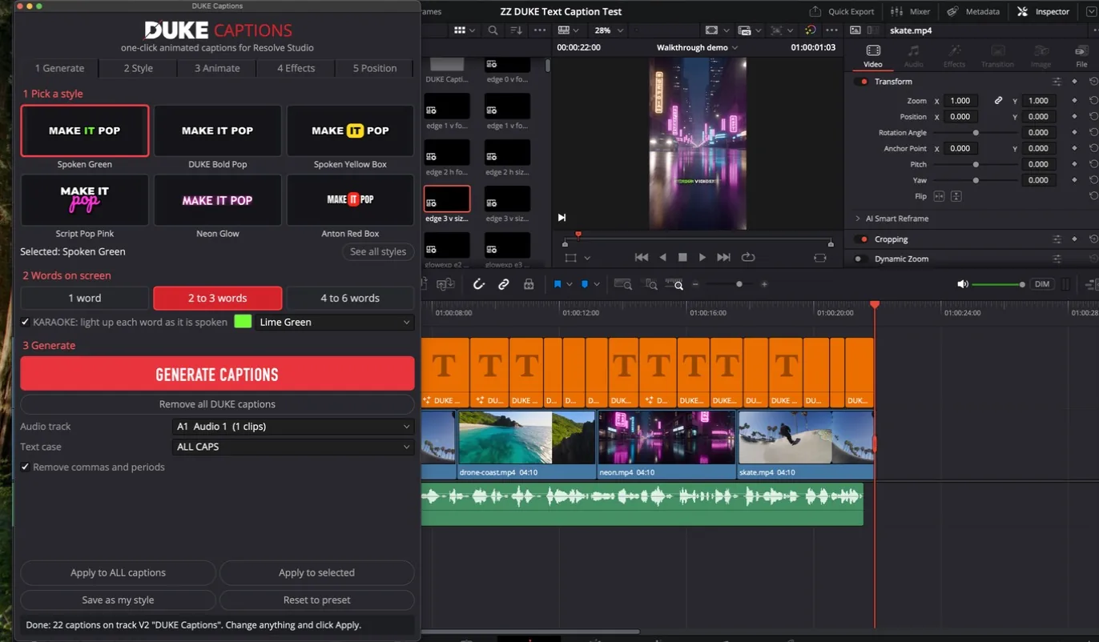Click the flip horizontal icon in the Inspector
Image resolution: width=1099 pixels, height=642 pixels.
click(x=940, y=196)
